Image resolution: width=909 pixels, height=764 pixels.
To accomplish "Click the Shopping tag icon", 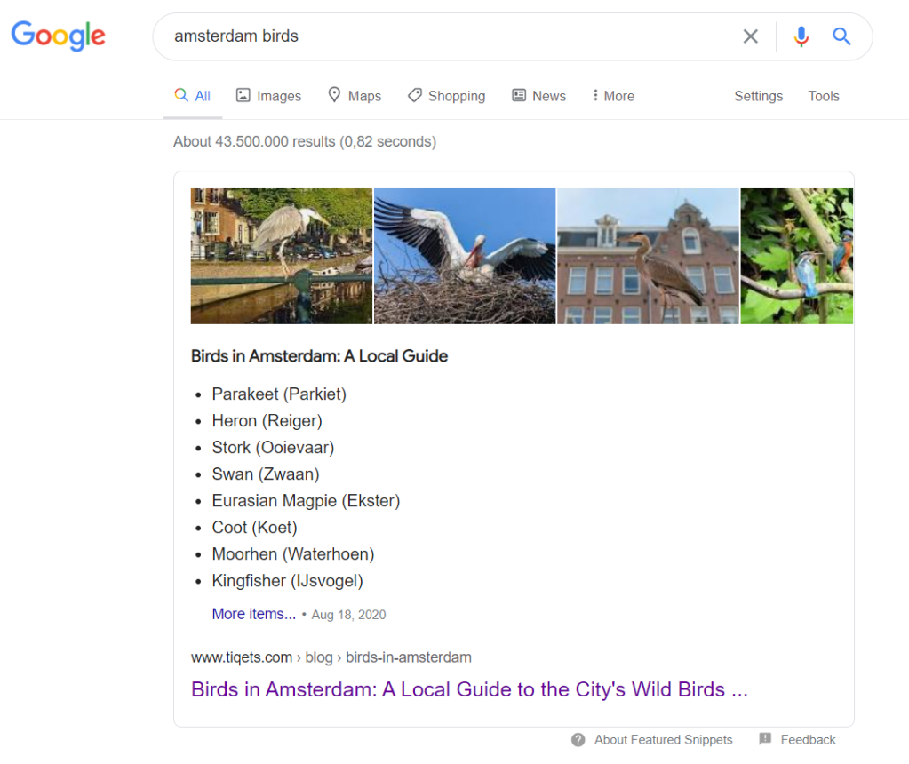I will pos(414,96).
